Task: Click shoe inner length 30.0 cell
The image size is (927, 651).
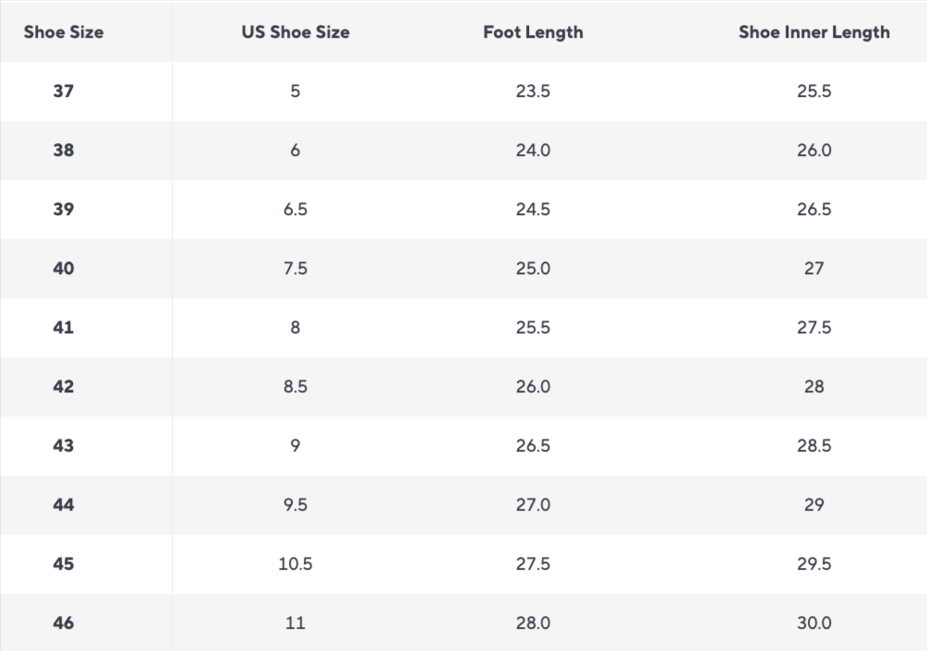Action: [813, 623]
